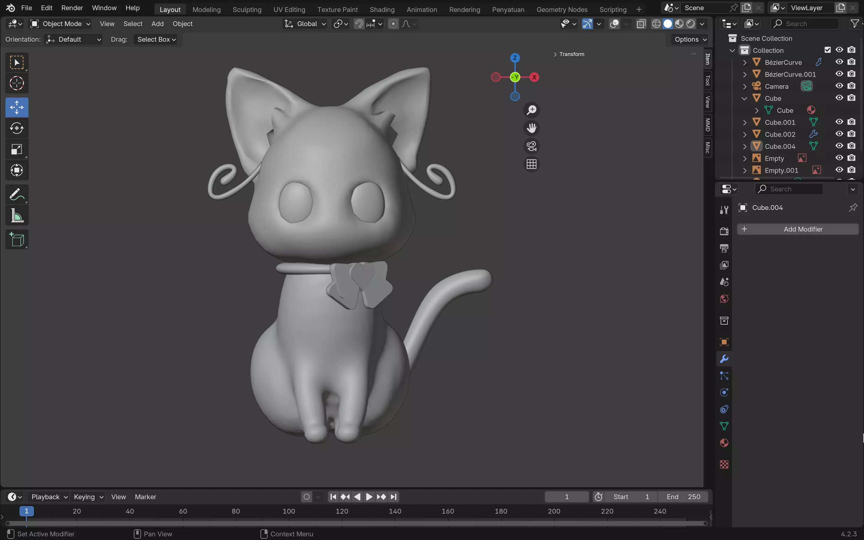864x540 pixels.
Task: Open the Render properties tab
Action: (x=724, y=231)
